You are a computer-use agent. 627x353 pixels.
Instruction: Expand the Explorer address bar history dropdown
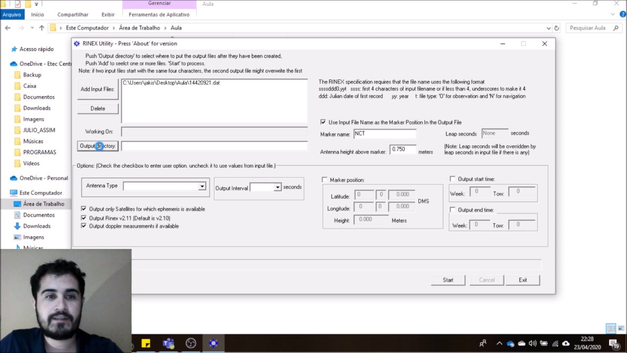pos(549,28)
